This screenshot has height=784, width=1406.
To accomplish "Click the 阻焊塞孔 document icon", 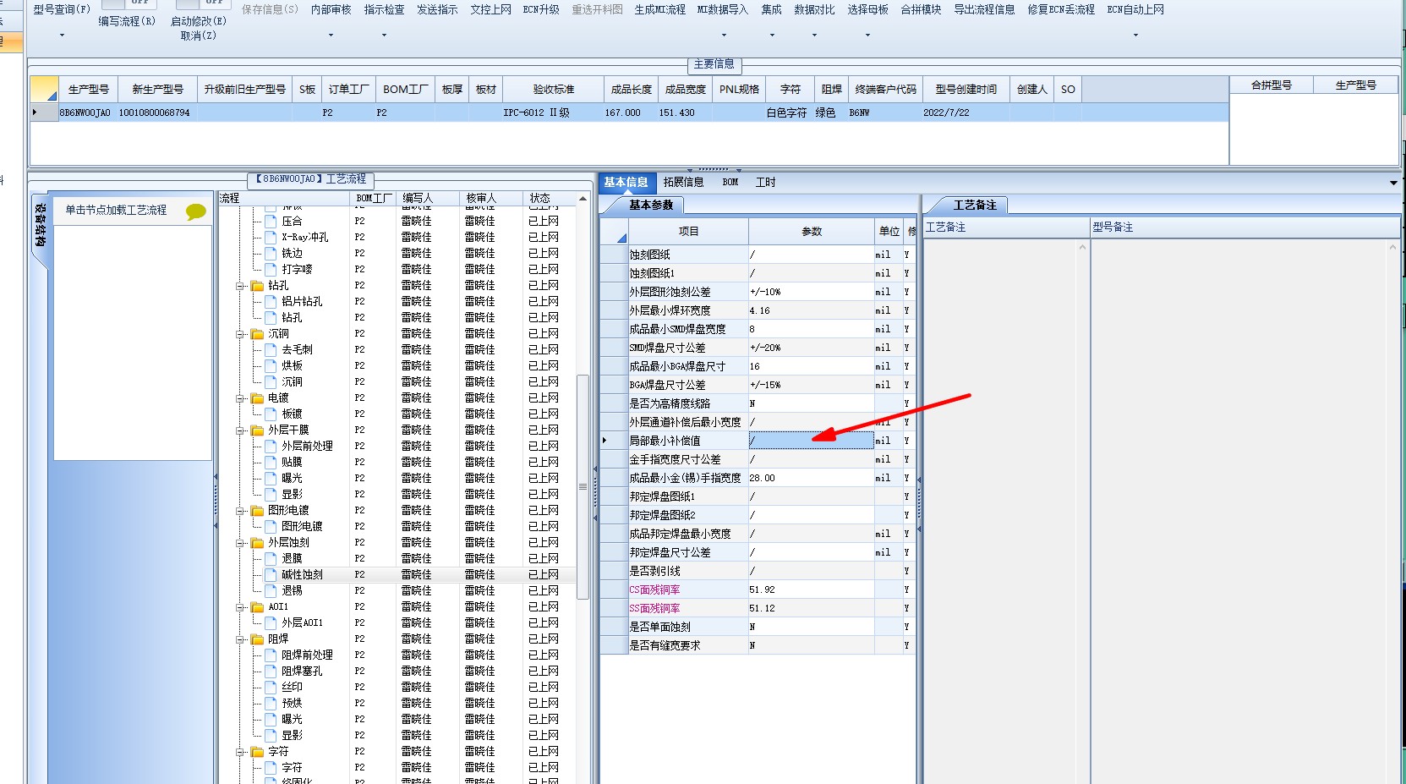I will pyautogui.click(x=271, y=672).
